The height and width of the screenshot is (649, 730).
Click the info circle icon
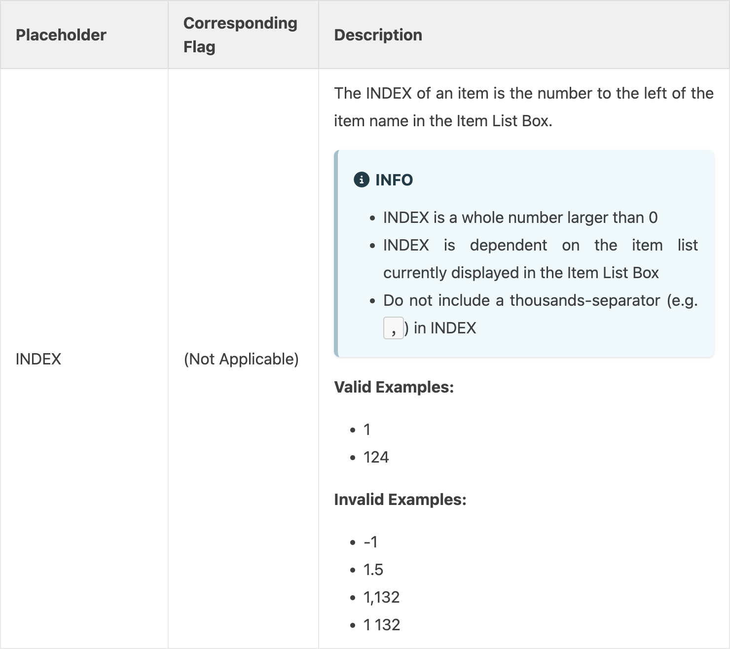[362, 180]
